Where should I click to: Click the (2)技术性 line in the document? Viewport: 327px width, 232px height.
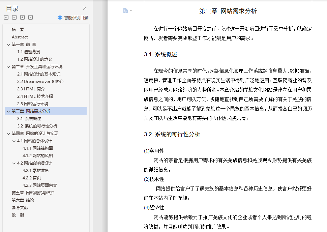point(154,179)
